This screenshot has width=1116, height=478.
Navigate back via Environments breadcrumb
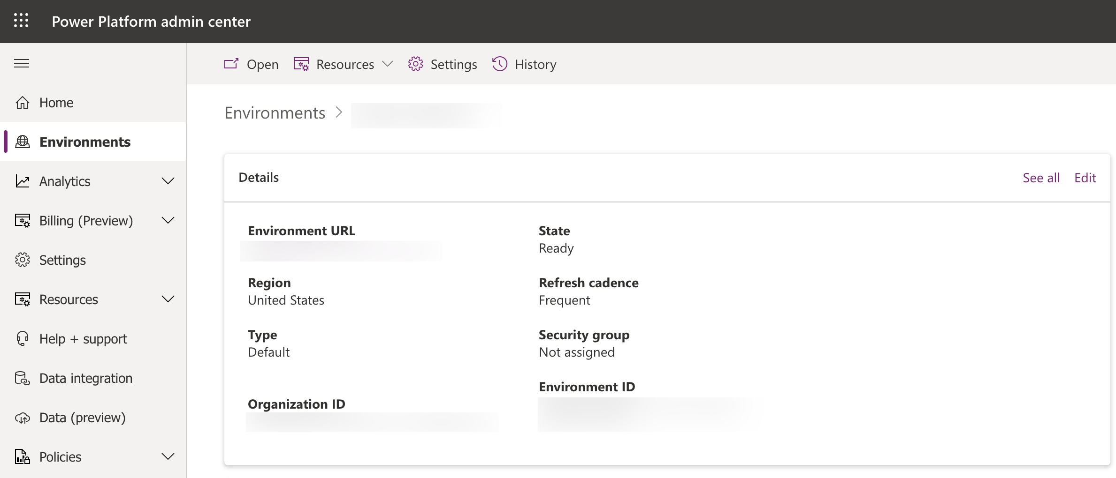[x=275, y=113]
